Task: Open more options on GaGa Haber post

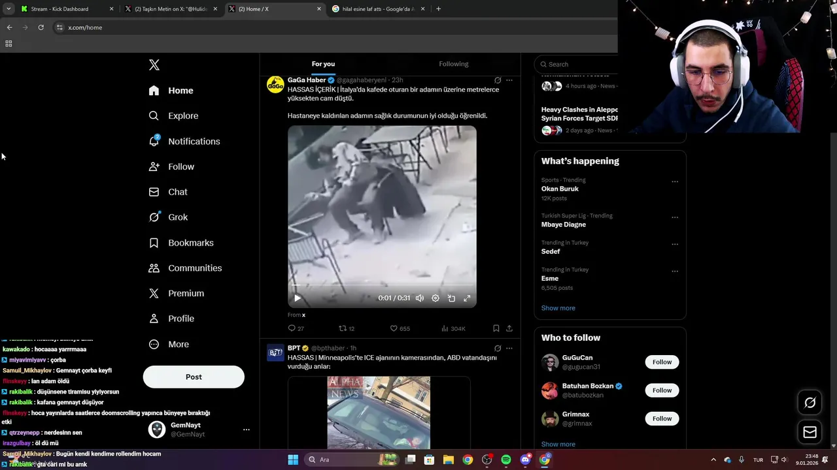Action: pyautogui.click(x=509, y=80)
